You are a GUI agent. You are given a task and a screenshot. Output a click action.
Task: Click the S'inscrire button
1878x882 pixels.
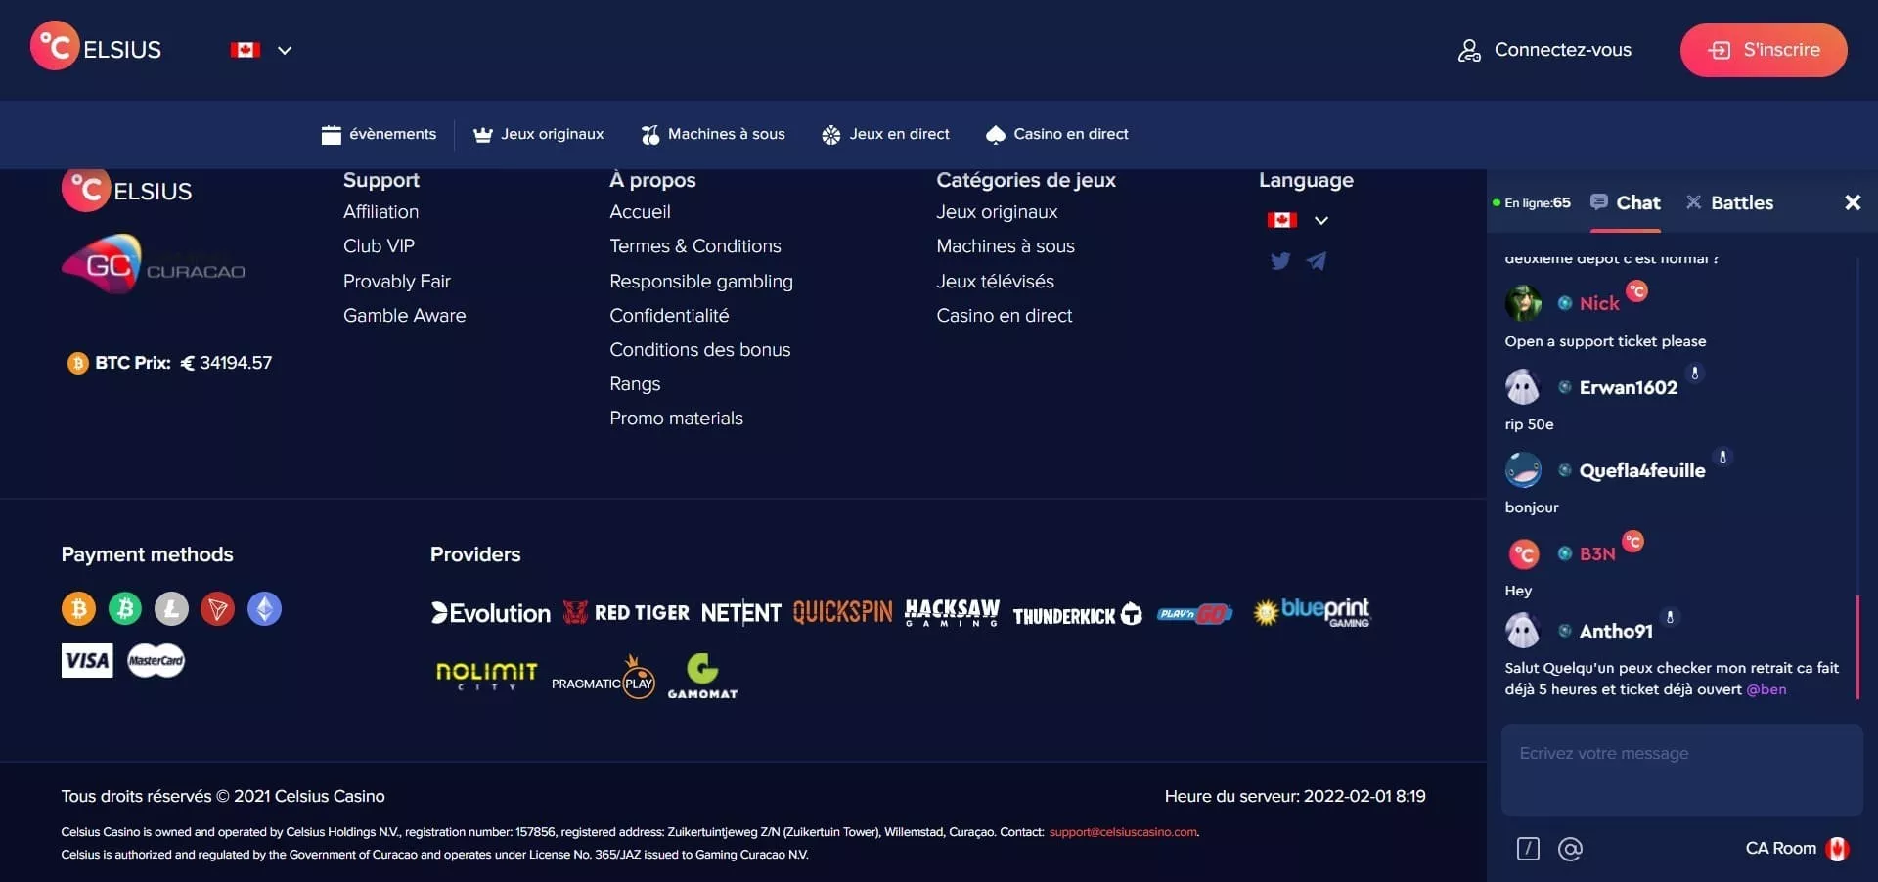click(1763, 50)
